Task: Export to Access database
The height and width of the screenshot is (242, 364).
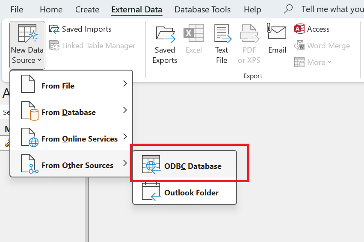Action: [312, 29]
